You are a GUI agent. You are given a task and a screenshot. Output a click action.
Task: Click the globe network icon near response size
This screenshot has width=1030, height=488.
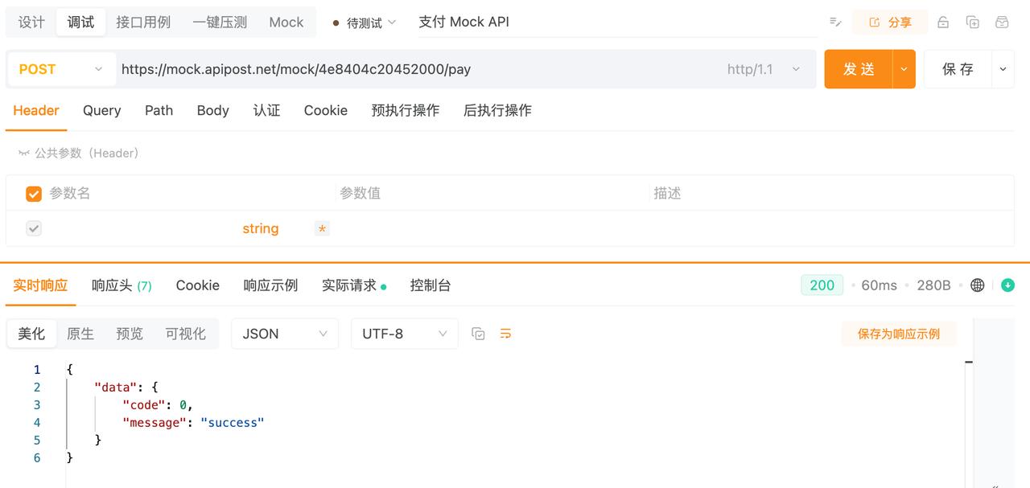(978, 285)
